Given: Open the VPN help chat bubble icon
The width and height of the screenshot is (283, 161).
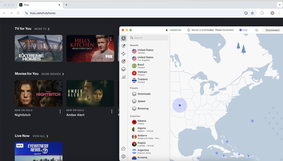Looking at the screenshot, I should [x=124, y=149].
